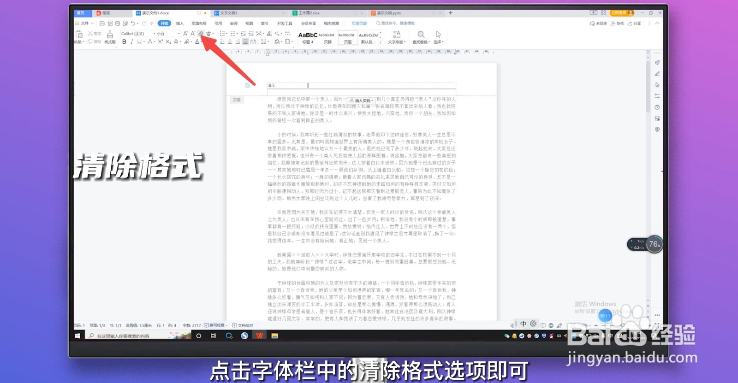Decrease paragraph indent icon
Screen dimensions: 738x383
pos(243,33)
